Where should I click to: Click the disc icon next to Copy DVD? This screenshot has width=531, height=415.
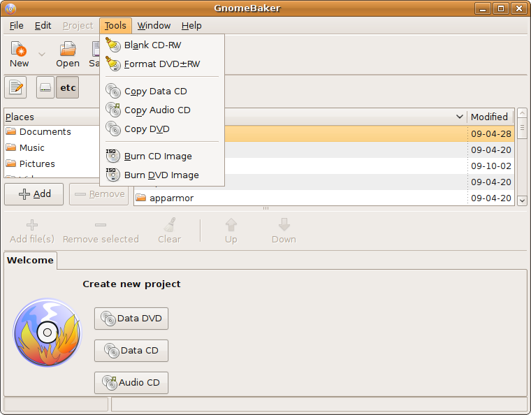click(x=112, y=129)
